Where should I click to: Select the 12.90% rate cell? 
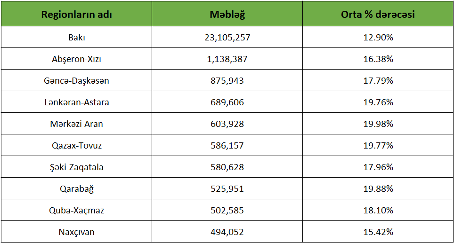click(378, 38)
